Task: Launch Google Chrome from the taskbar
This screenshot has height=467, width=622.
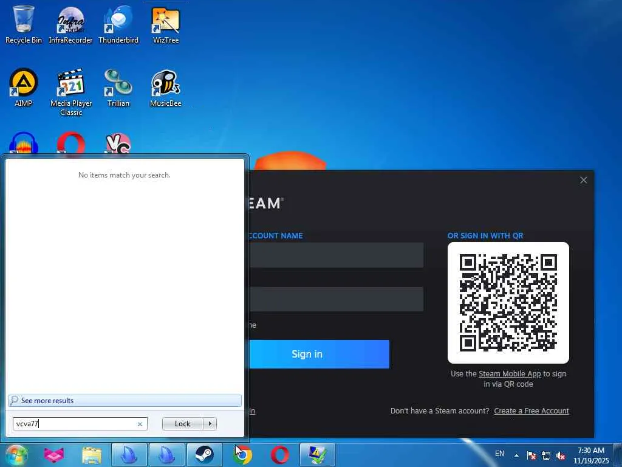Action: click(x=242, y=455)
